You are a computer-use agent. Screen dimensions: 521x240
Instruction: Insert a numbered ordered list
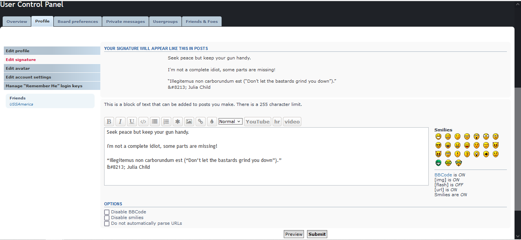click(166, 122)
